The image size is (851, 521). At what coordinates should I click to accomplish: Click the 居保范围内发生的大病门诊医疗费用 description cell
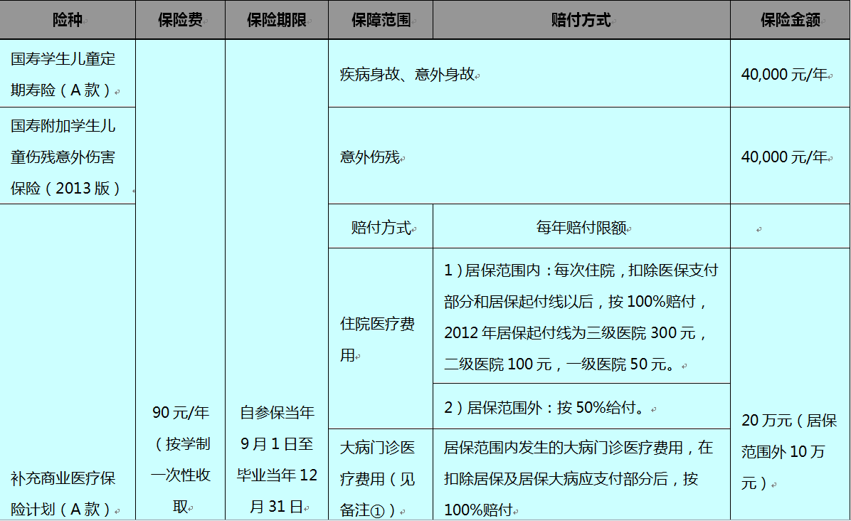[x=581, y=475]
